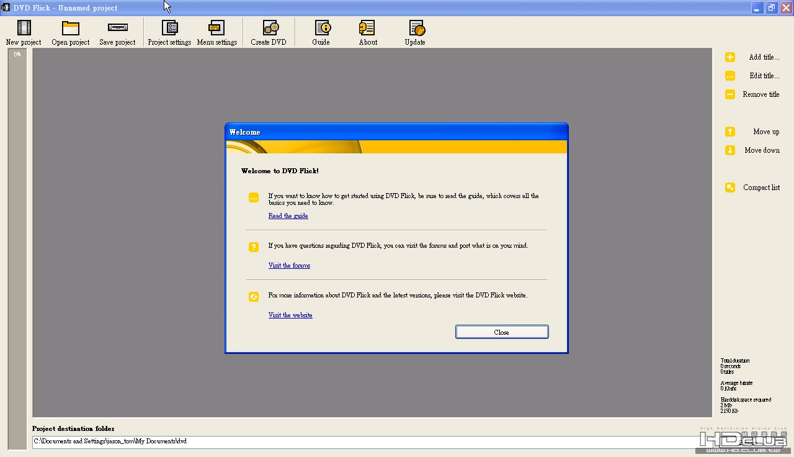Click the 'Project destination folder' label
794x457 pixels.
(73, 428)
